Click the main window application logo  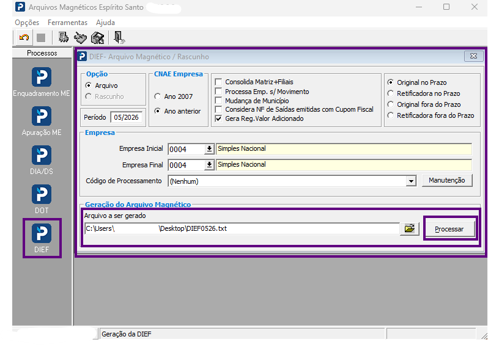(x=20, y=7)
